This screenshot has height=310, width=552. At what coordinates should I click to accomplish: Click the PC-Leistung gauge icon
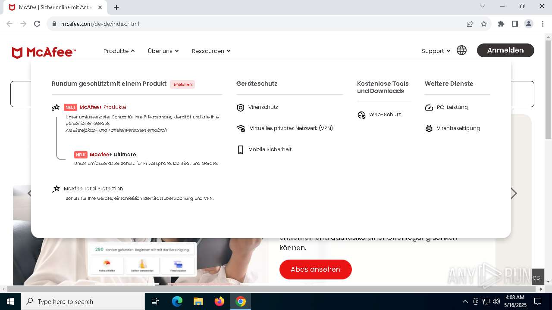[429, 108]
